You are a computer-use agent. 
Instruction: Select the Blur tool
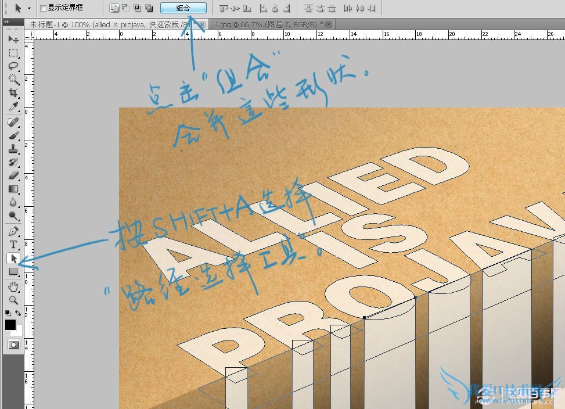click(x=13, y=202)
